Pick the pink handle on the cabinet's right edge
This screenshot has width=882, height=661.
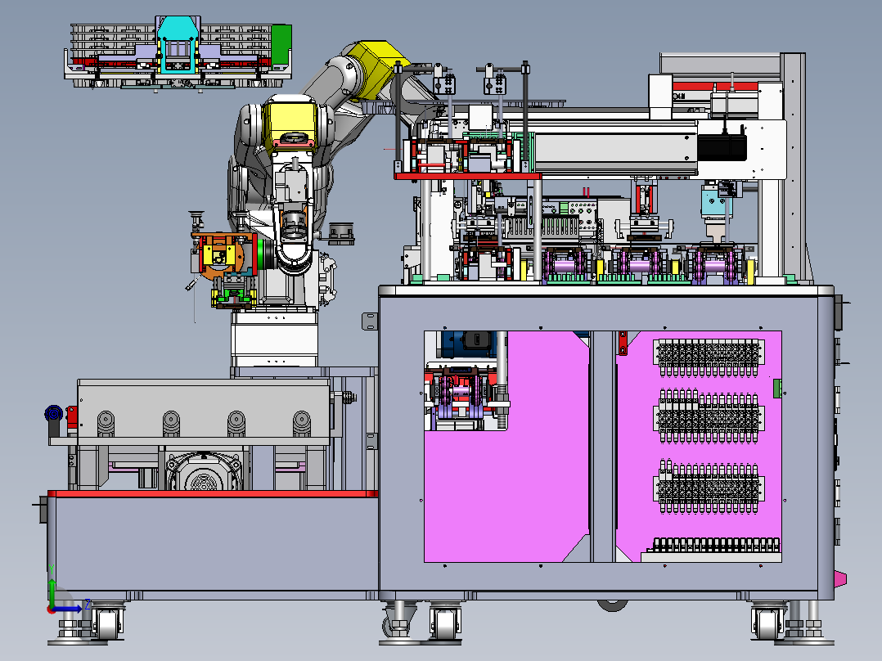pyautogui.click(x=839, y=579)
